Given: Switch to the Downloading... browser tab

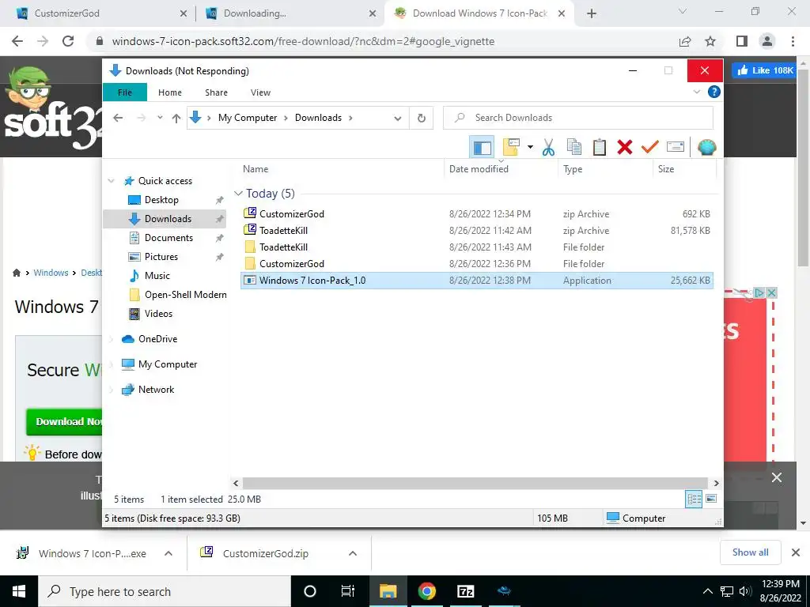Looking at the screenshot, I should 291,13.
